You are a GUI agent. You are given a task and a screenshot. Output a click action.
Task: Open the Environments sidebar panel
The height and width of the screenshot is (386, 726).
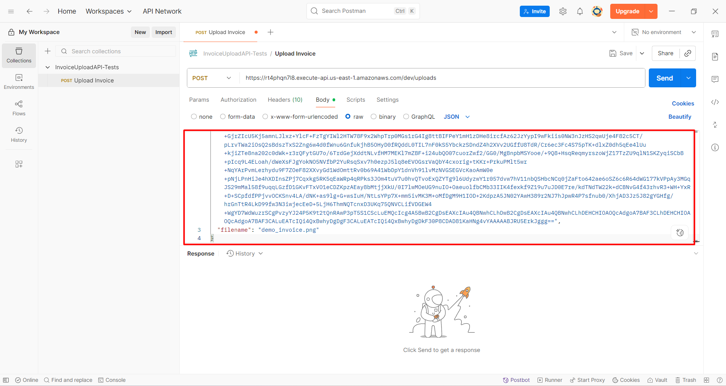tap(19, 81)
